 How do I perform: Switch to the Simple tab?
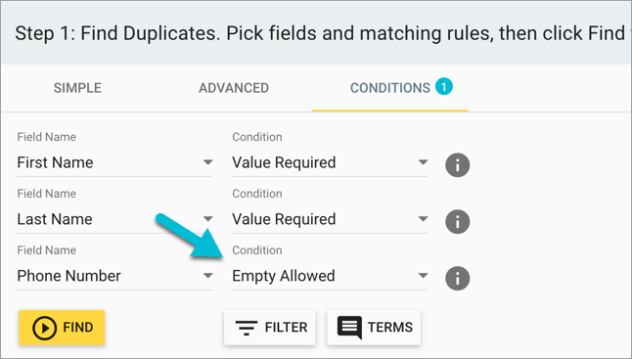[x=78, y=88]
